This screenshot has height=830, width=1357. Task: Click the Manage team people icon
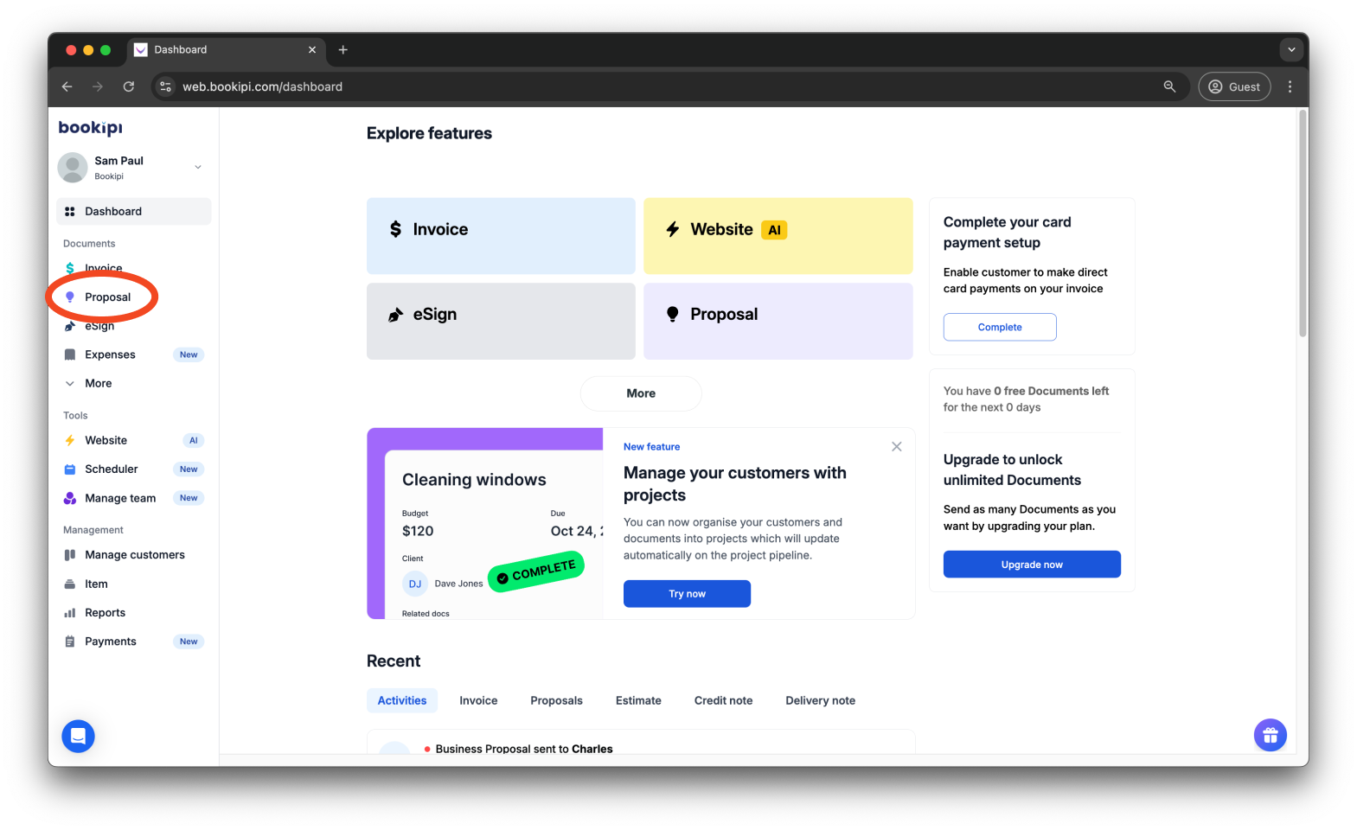tap(70, 498)
